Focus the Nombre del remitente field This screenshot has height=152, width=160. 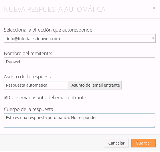80,62
